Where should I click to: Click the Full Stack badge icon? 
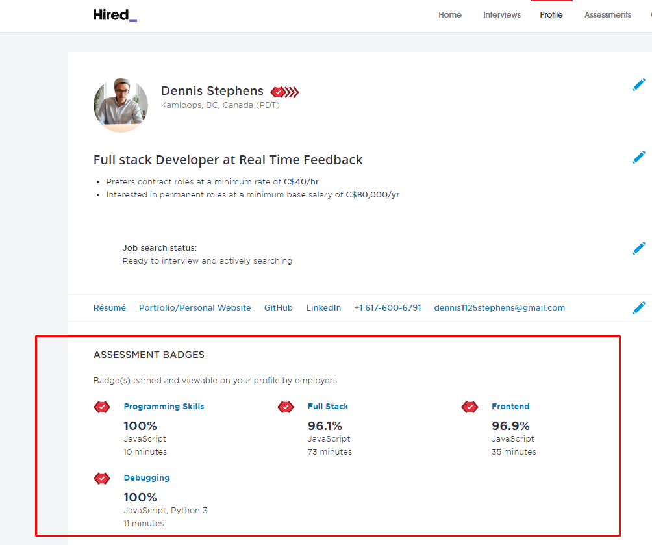tap(286, 407)
